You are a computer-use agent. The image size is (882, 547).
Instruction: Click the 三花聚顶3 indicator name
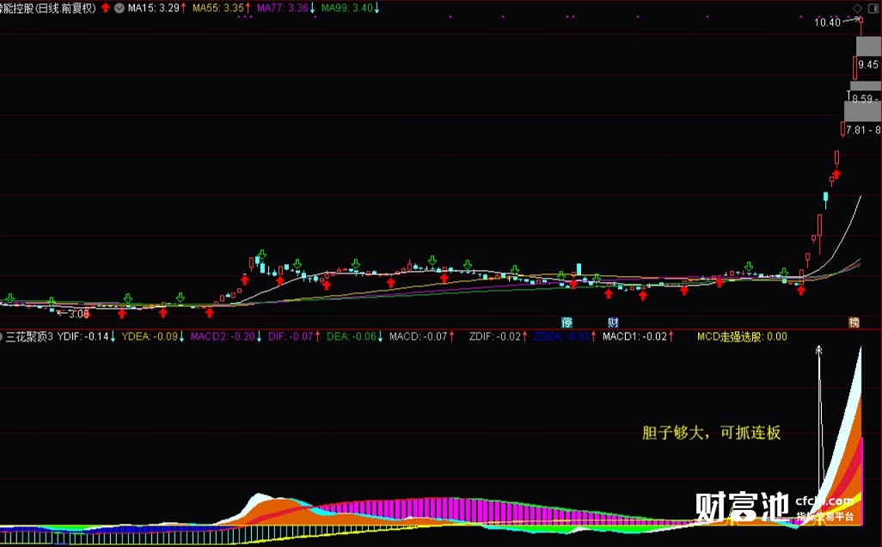click(x=29, y=336)
